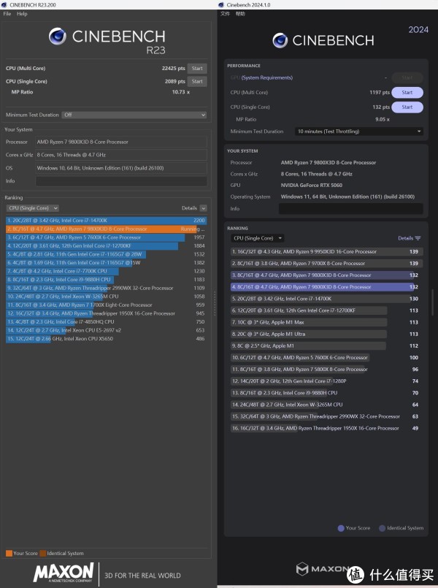Select R23 row Intel Core i9-9880H
Screen dimensions: 438x588
pos(107,279)
